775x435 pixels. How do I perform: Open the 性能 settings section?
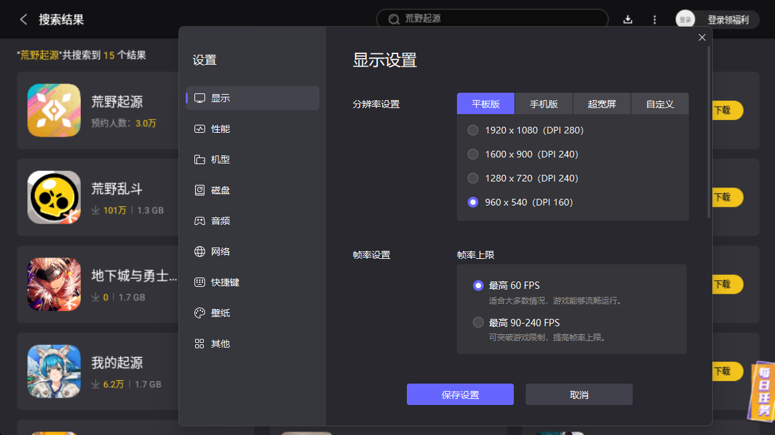point(253,129)
